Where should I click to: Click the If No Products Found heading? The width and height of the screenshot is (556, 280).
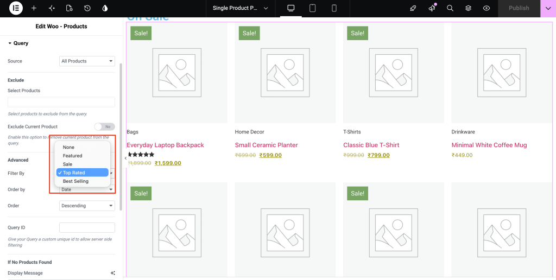(x=30, y=262)
